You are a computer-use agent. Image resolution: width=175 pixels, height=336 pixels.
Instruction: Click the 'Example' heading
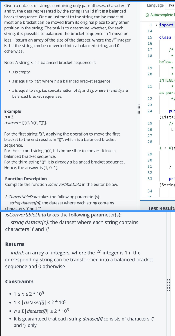pos(13,112)
